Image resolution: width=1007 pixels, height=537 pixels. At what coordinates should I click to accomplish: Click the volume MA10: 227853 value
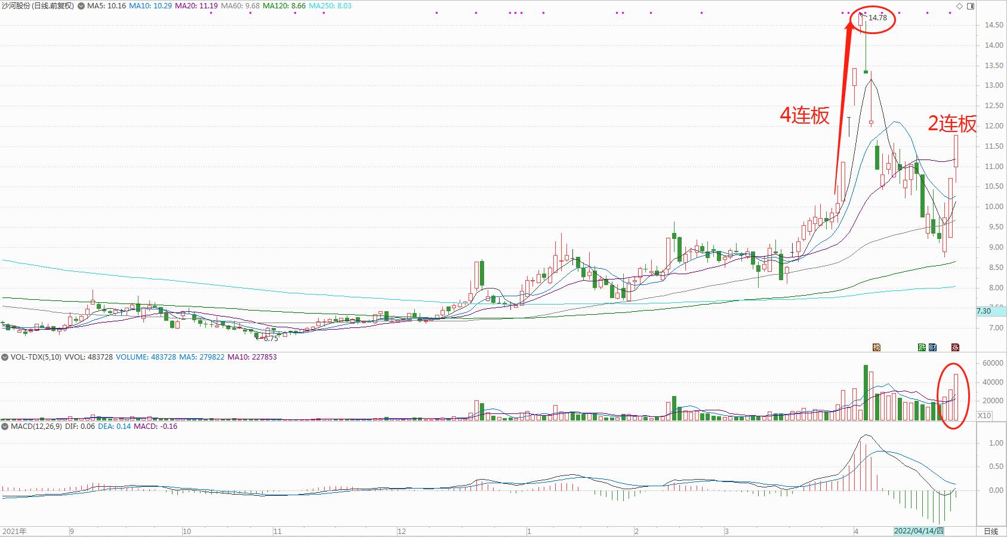point(252,357)
